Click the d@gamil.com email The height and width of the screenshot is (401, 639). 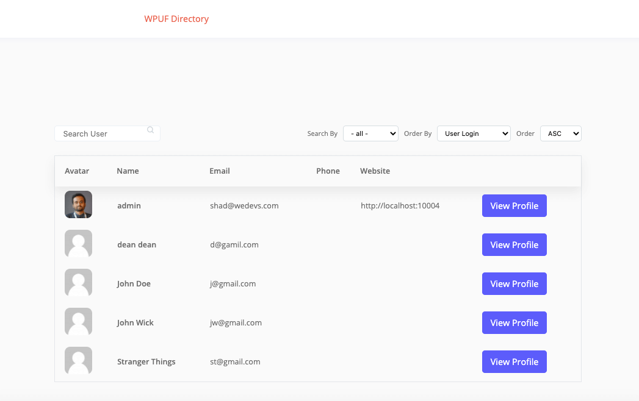point(234,244)
